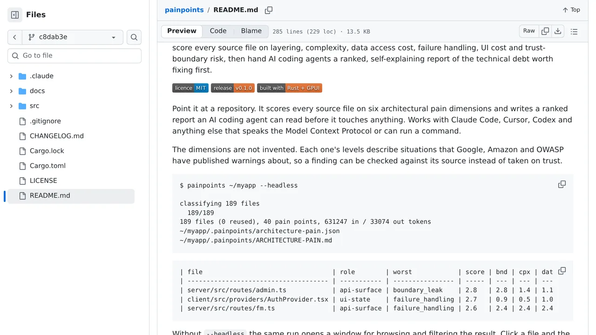Go back using the left arrow button

coord(15,37)
